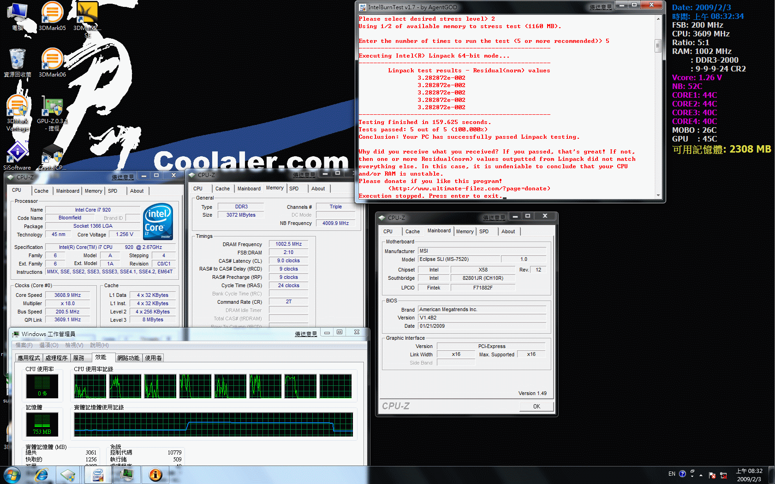Viewport: 775px width, 484px height.
Task: Open the 檢視(V) menu in Task Manager
Action: [74, 345]
